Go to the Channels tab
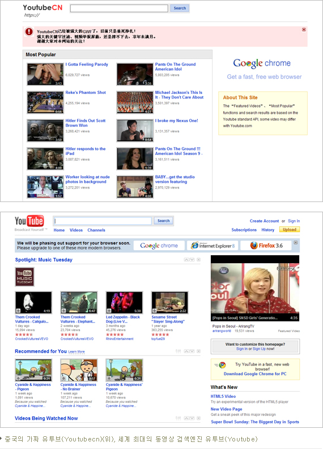 tap(96, 230)
